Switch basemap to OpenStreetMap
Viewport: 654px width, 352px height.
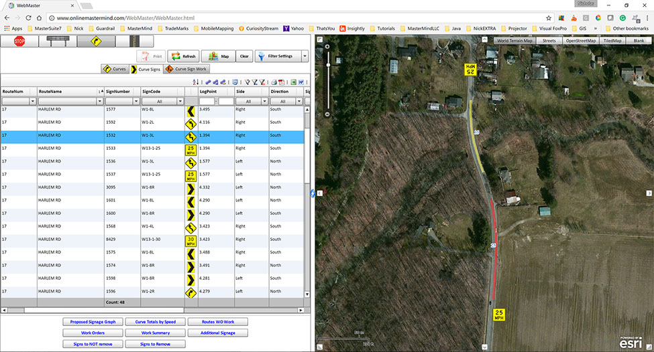[580, 41]
